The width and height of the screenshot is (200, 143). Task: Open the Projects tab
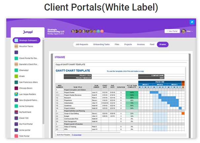(128, 44)
